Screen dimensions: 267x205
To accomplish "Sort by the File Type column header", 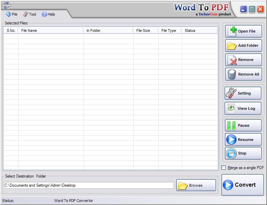I will coord(170,30).
